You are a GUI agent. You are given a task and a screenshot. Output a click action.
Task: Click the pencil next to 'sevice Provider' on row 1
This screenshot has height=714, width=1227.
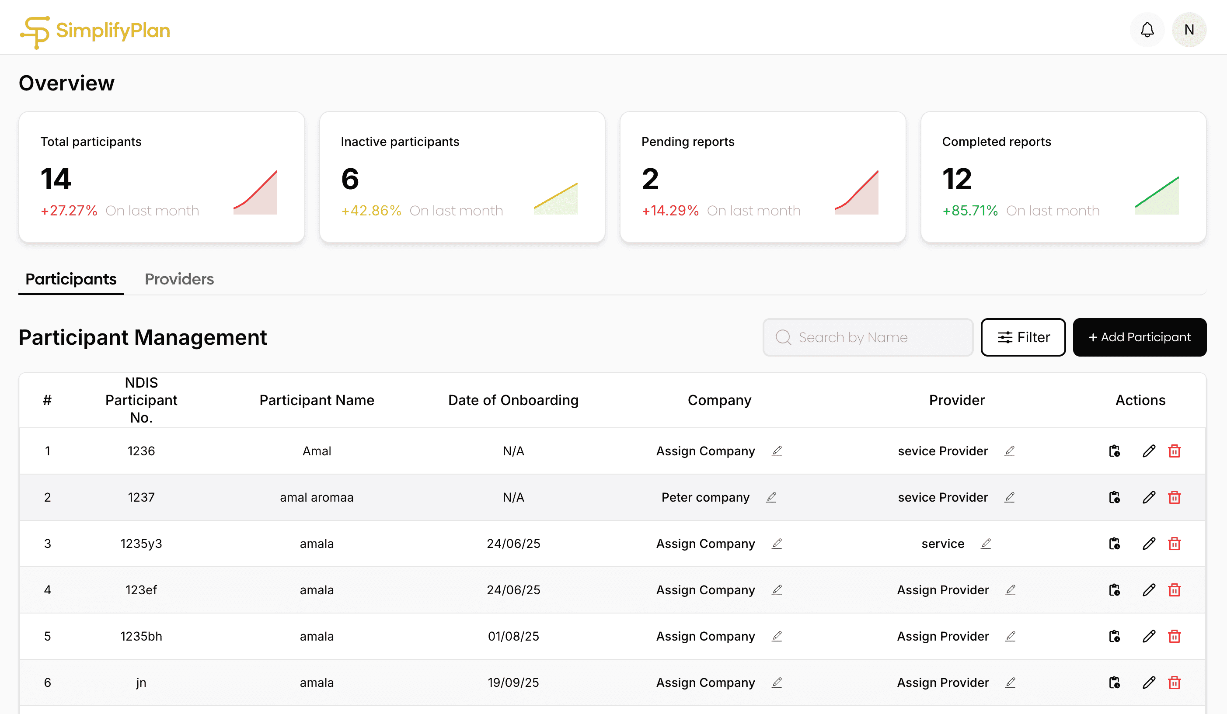1010,451
